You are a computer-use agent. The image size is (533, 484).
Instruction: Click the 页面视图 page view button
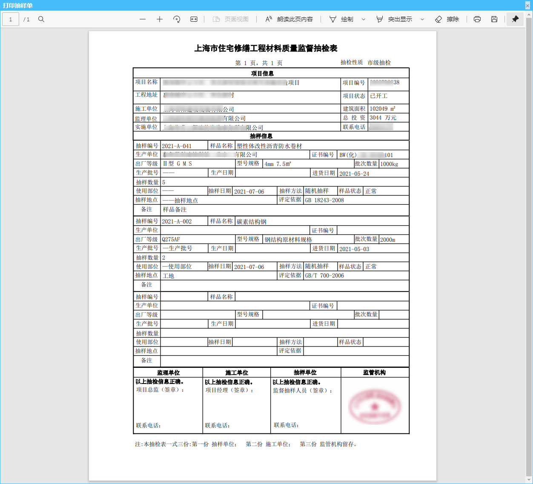coord(231,19)
